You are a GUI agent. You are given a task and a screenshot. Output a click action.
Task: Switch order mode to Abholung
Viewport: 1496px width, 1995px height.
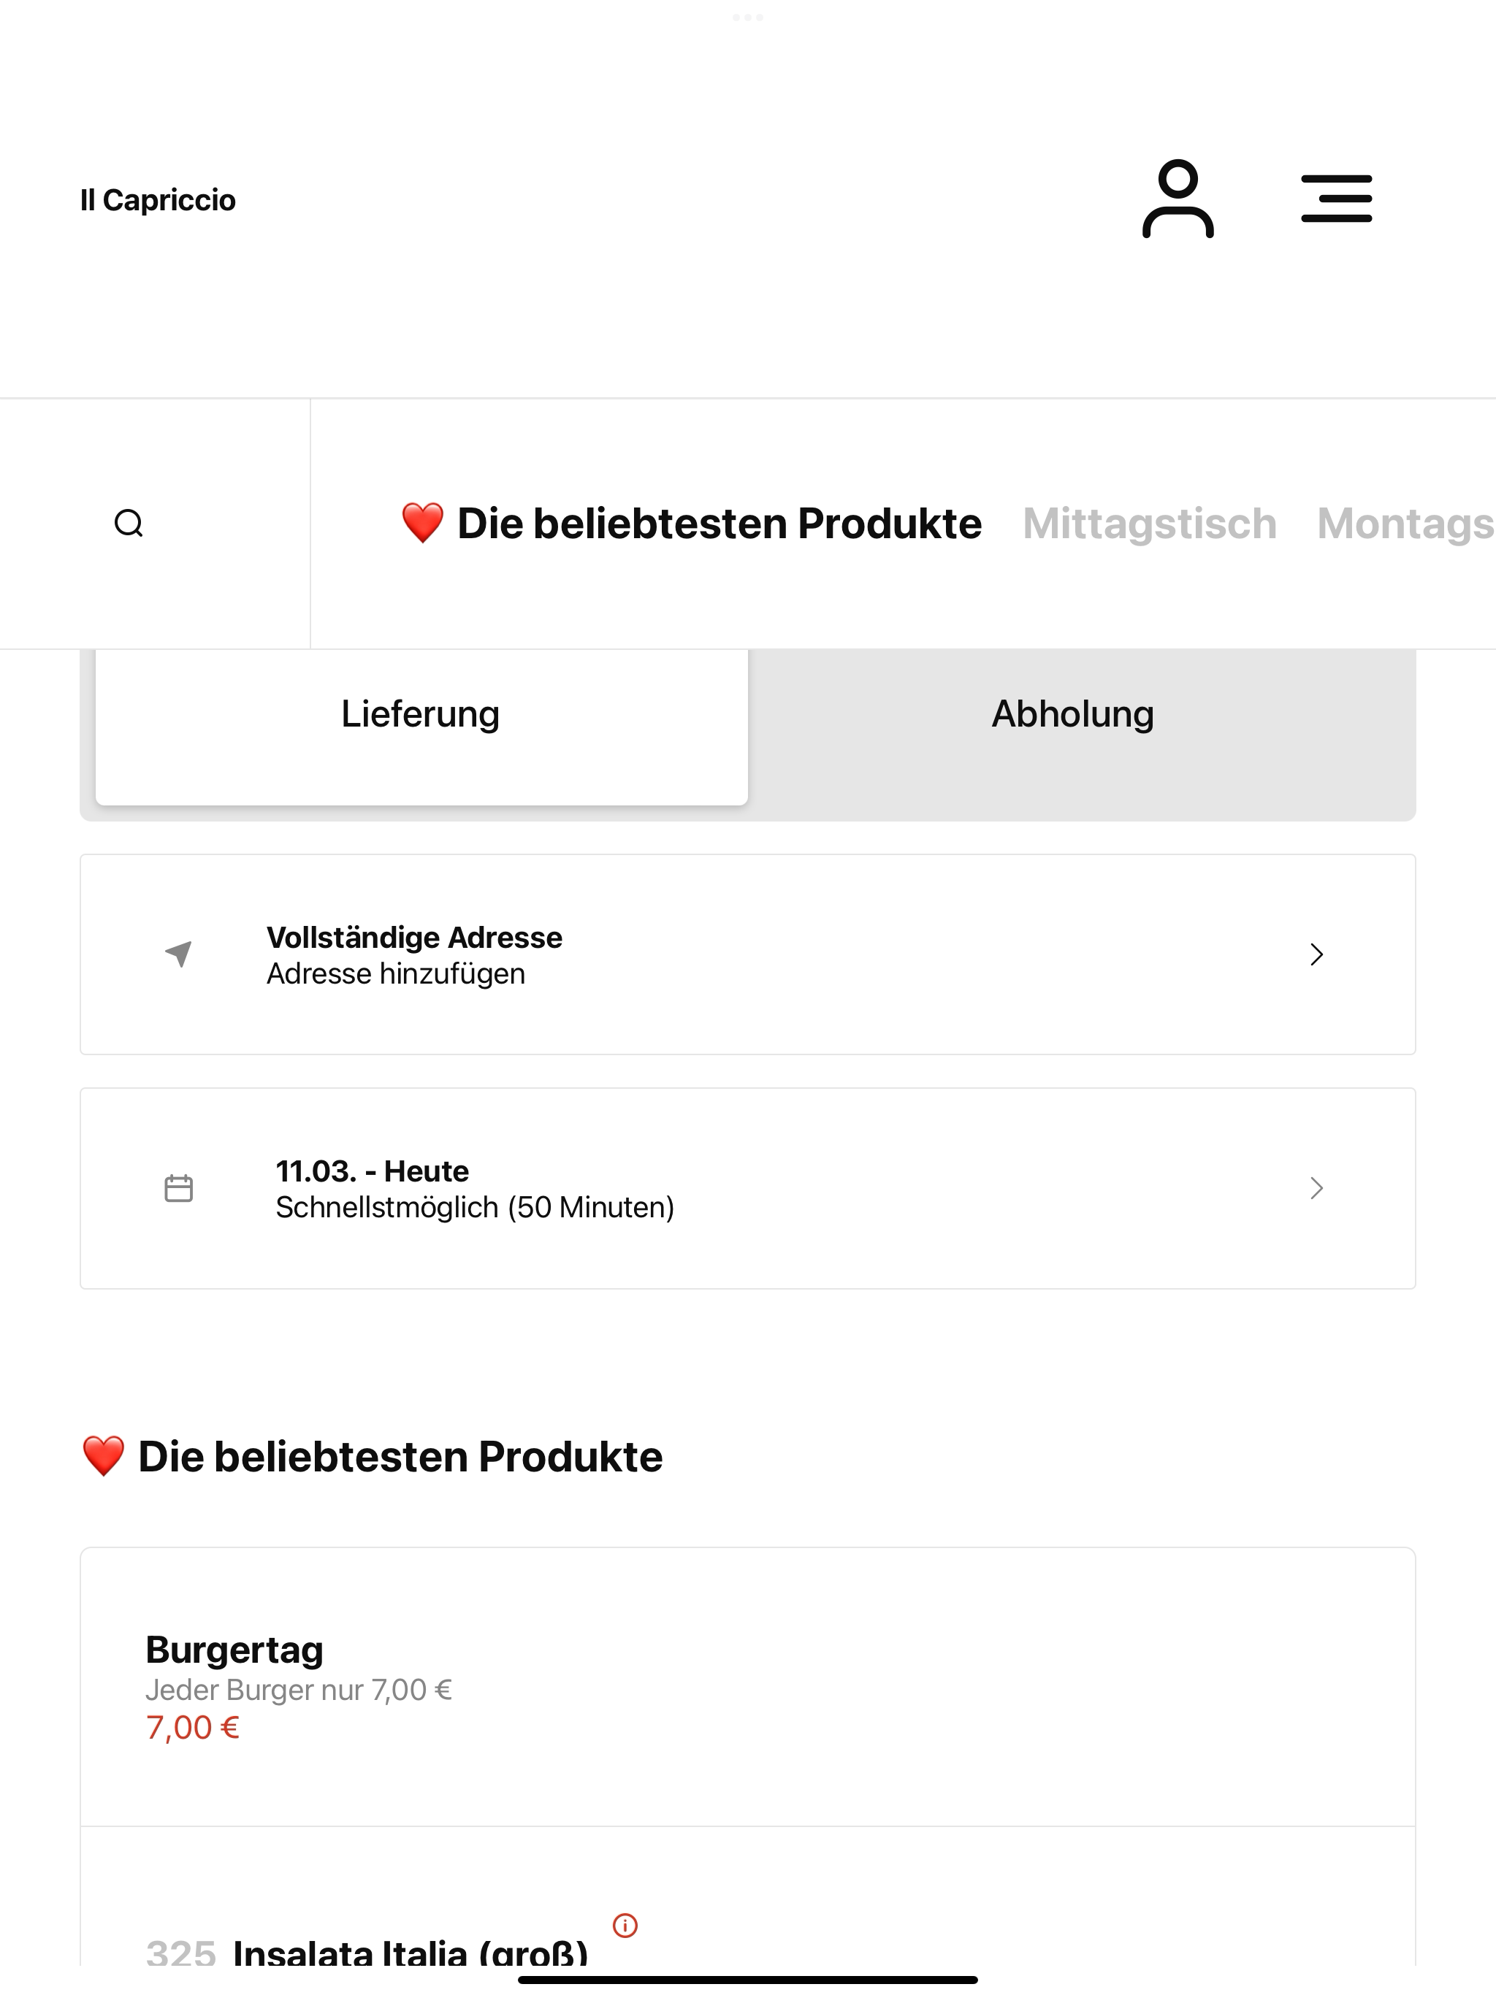tap(1073, 714)
